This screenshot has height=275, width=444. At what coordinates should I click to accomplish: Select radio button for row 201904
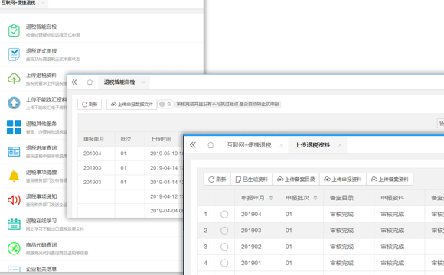(224, 214)
